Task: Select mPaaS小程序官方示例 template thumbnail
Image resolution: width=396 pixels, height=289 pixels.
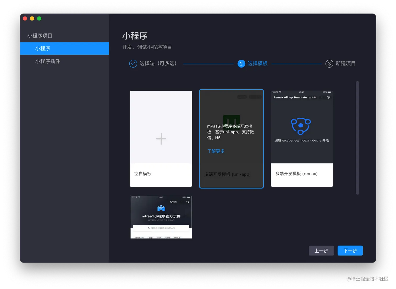Action: (161, 217)
